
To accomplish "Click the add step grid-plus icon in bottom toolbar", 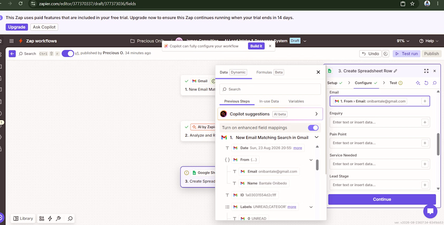I will coord(42,218).
